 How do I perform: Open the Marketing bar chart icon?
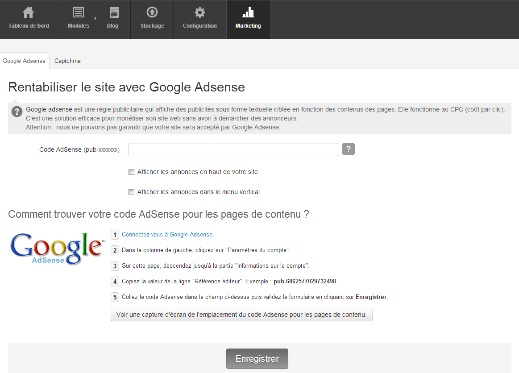pyautogui.click(x=248, y=12)
